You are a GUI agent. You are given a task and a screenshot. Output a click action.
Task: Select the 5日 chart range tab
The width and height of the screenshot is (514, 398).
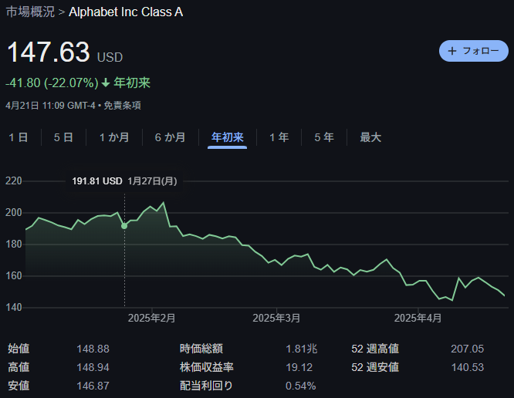[x=63, y=137]
